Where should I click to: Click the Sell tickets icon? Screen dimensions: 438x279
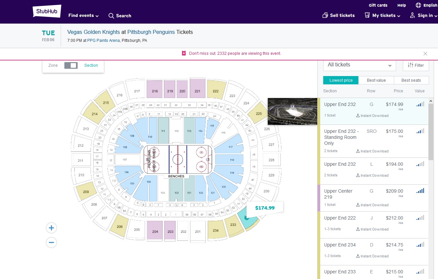[x=325, y=15]
